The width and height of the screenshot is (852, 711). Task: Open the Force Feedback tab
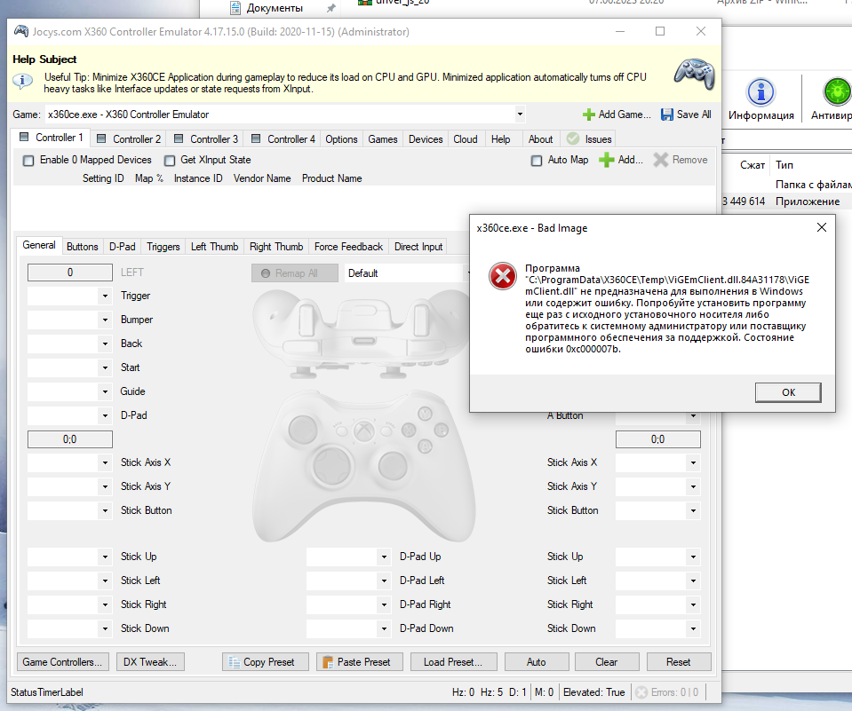tap(348, 246)
